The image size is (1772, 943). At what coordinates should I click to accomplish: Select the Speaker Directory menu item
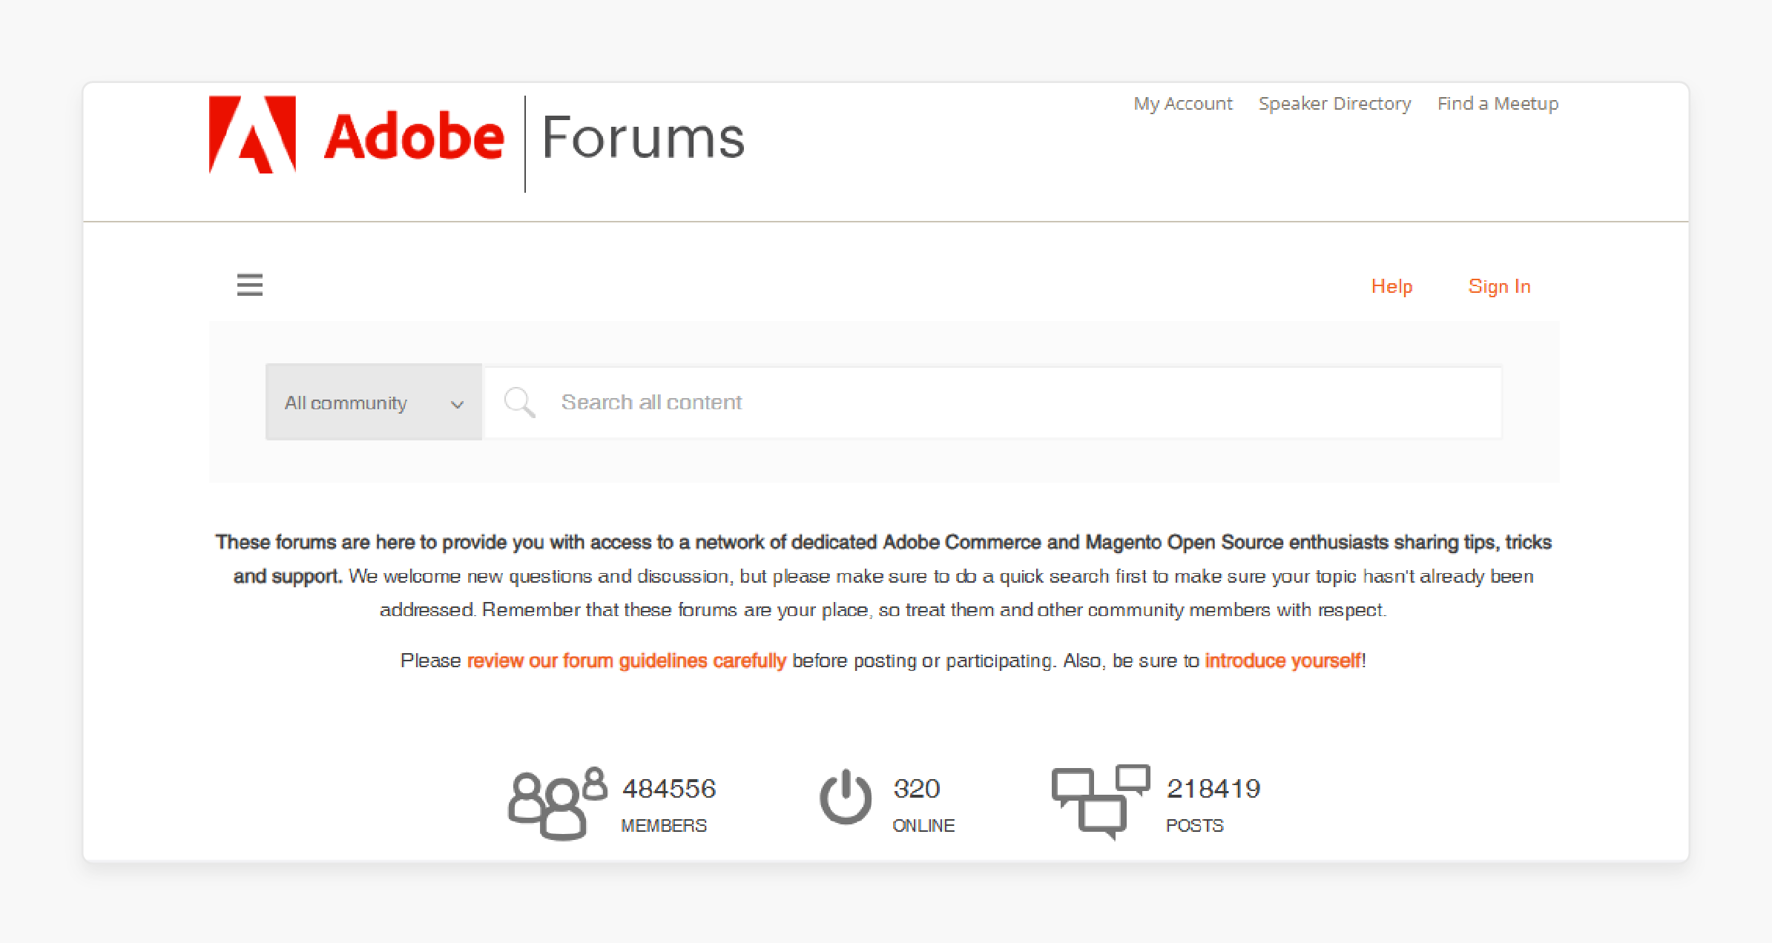[x=1335, y=103]
